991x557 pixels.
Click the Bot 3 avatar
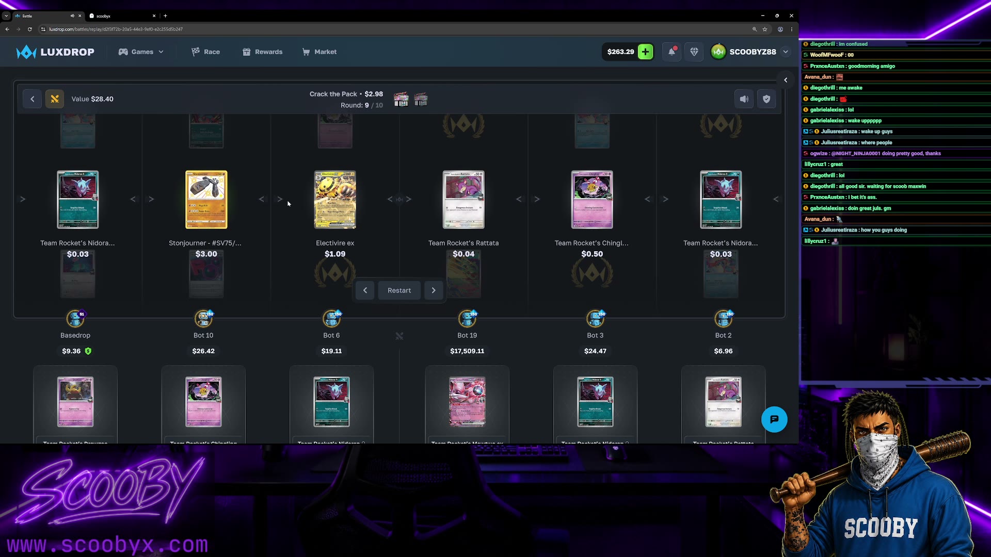click(595, 319)
